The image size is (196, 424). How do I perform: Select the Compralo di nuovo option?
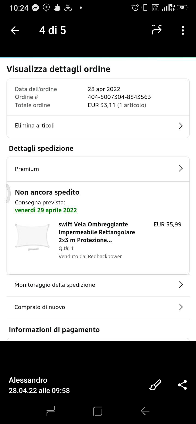[40, 307]
